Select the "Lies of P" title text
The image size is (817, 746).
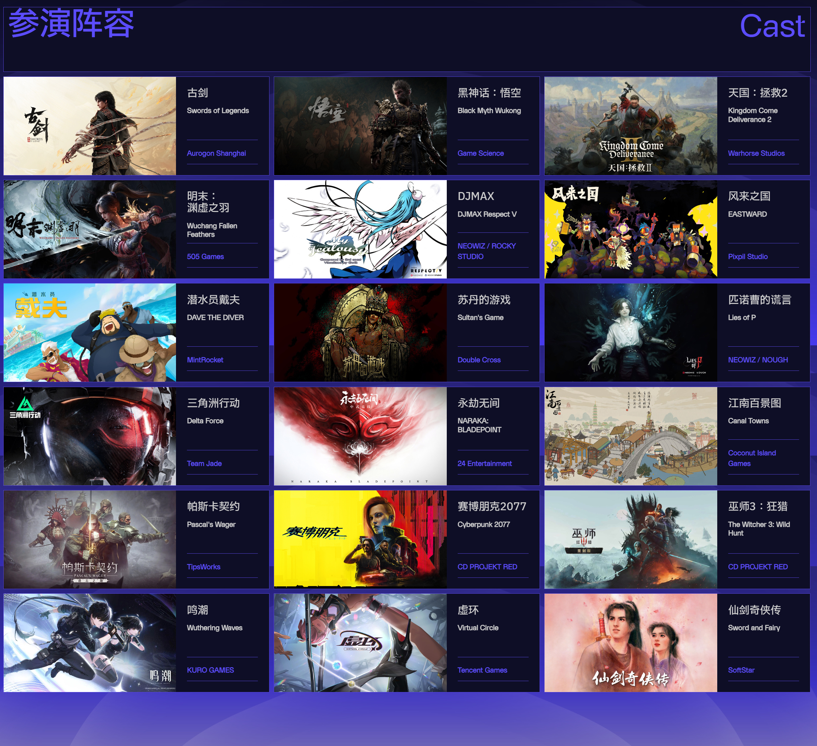tap(742, 317)
